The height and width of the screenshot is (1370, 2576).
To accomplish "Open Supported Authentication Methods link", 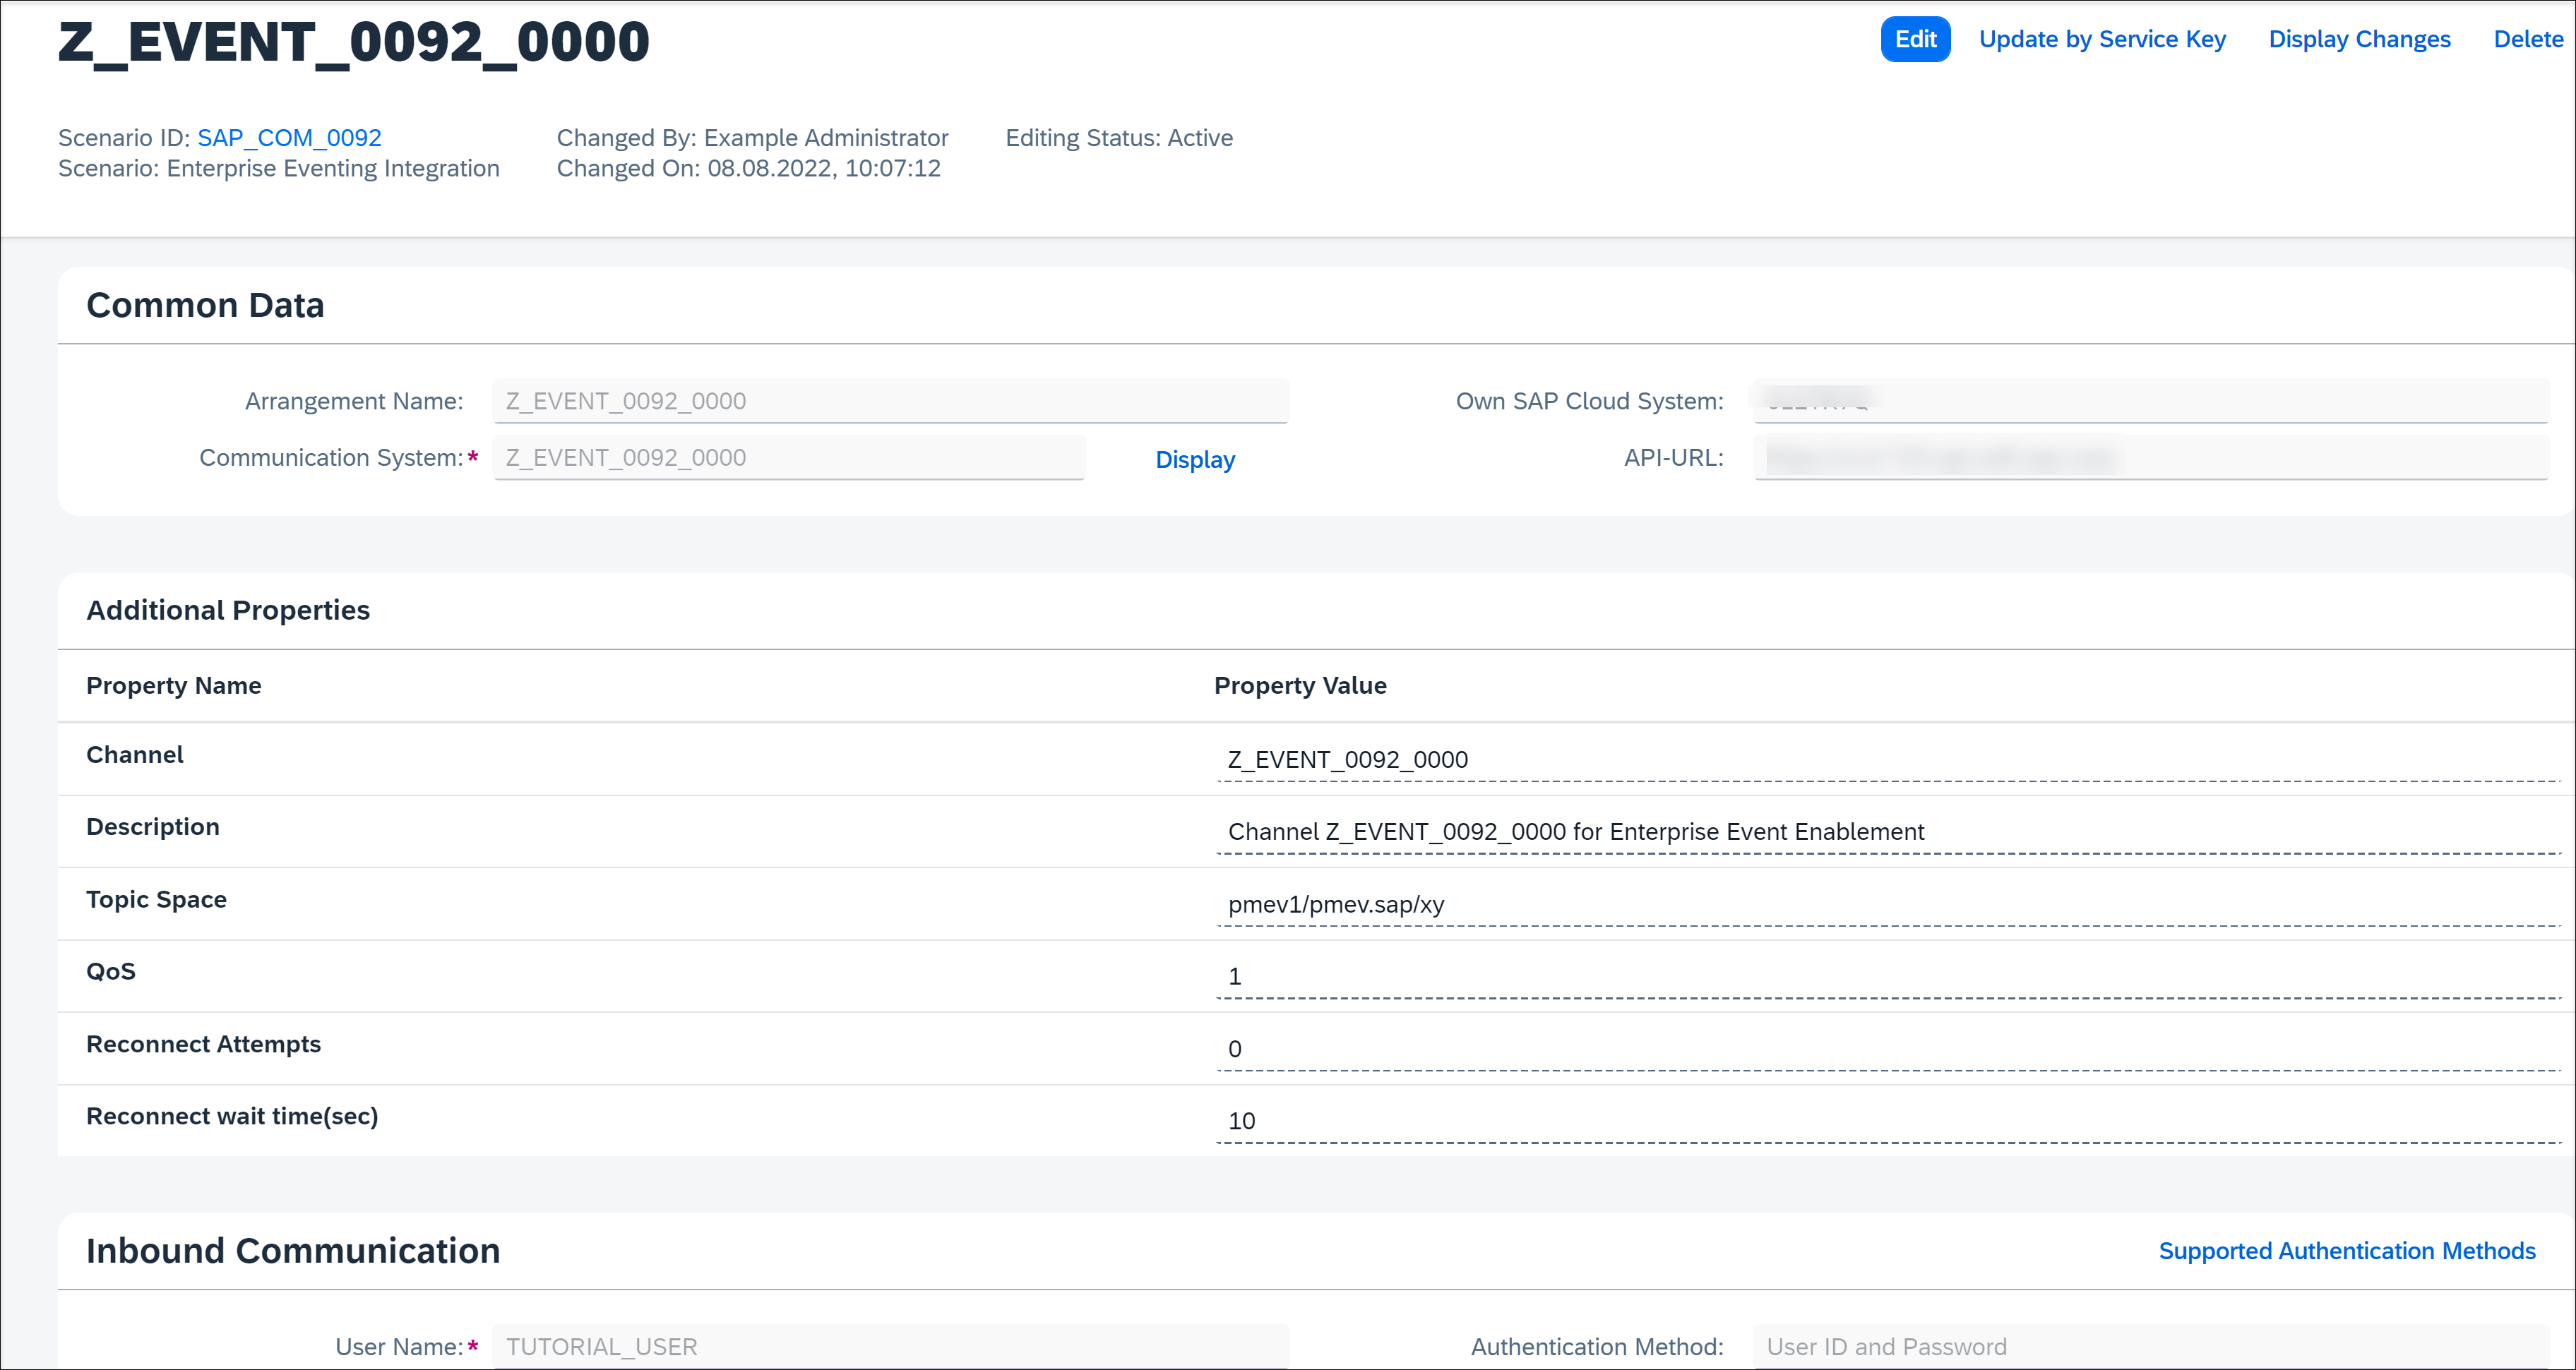I will [x=2347, y=1251].
